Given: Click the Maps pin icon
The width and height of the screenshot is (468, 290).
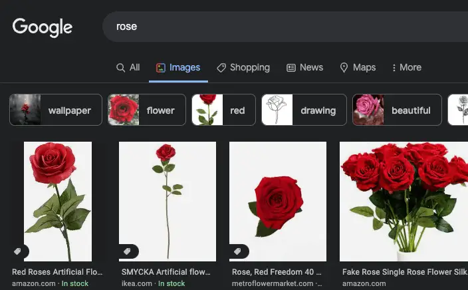Looking at the screenshot, I should (344, 67).
